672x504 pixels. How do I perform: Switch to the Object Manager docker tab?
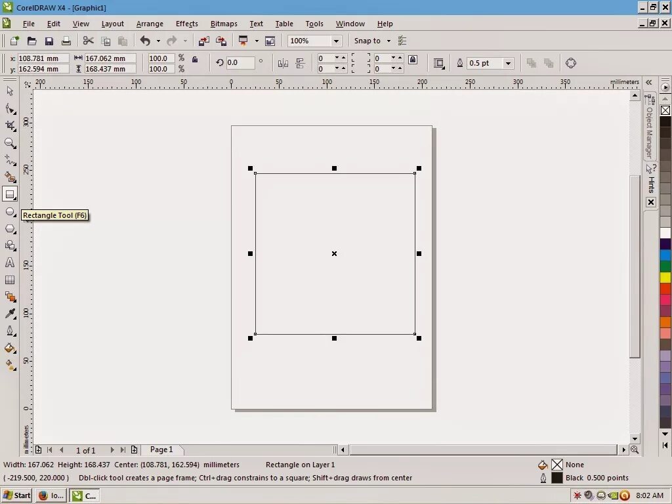[x=649, y=128]
